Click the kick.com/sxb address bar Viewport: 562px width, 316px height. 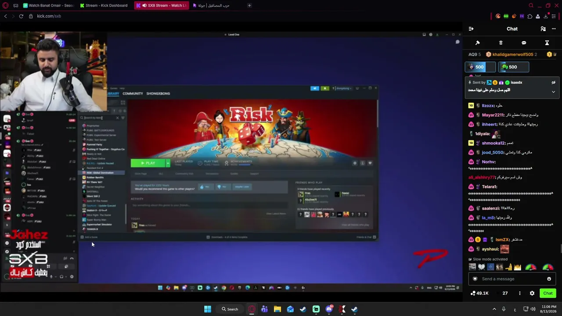click(49, 16)
